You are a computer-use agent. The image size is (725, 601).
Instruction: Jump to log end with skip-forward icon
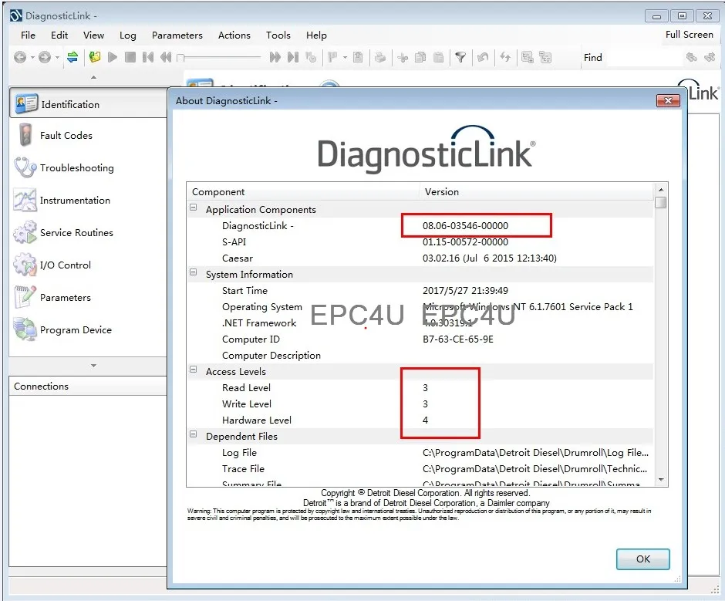click(x=292, y=57)
